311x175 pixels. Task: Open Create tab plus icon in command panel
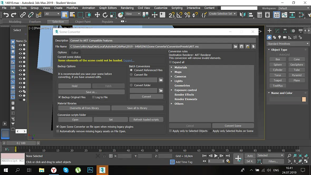pos(269,31)
